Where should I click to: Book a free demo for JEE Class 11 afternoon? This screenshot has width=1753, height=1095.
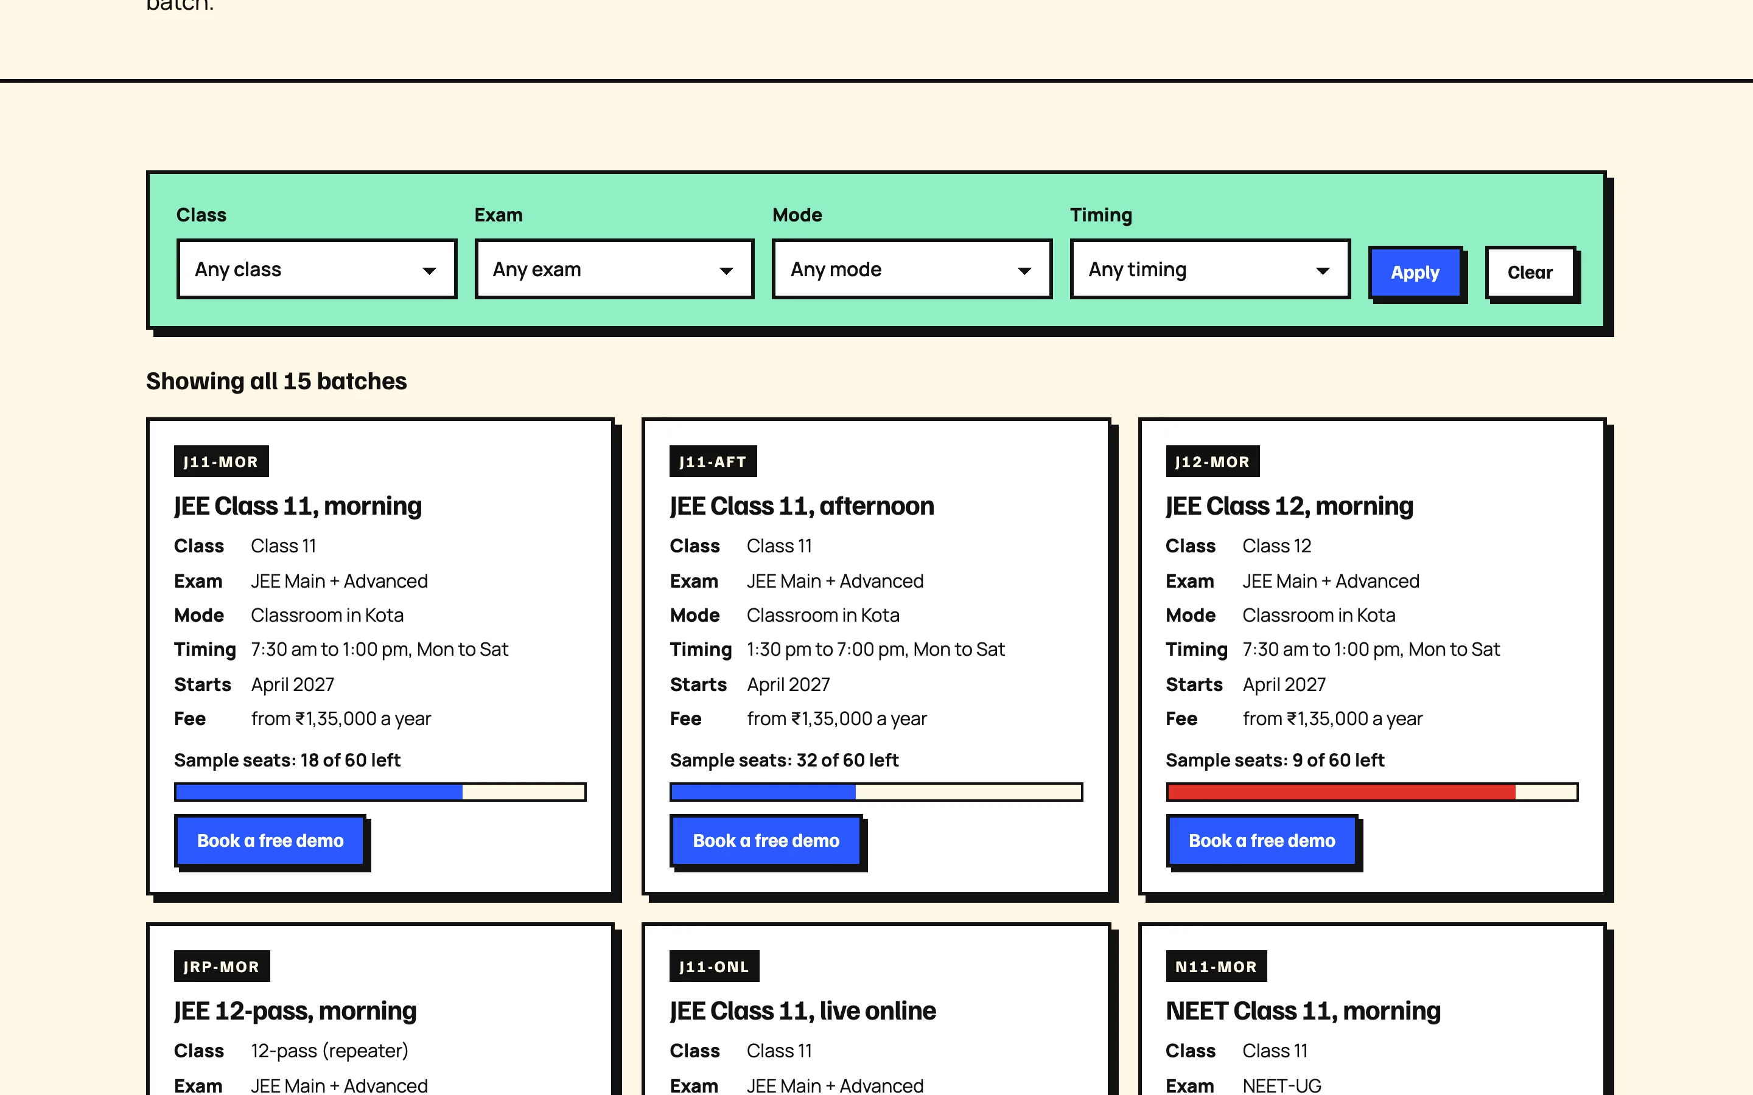(x=766, y=841)
